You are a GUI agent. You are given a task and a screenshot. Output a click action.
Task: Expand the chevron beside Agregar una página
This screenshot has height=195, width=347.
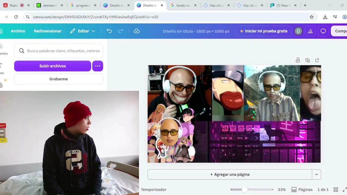(x=316, y=174)
